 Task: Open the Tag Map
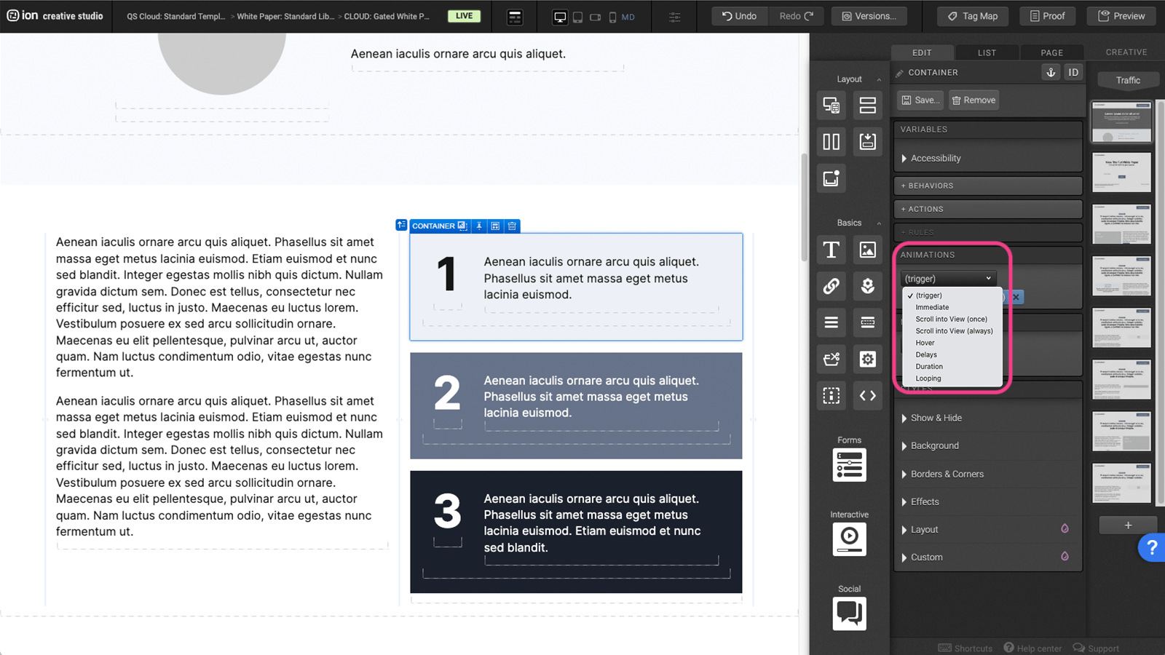point(973,16)
